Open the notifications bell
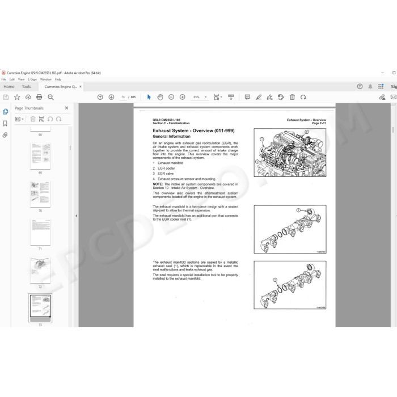The image size is (397, 397). pos(370,87)
